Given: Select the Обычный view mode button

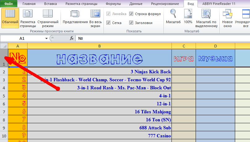Looking at the screenshot, I should pos(10,18).
